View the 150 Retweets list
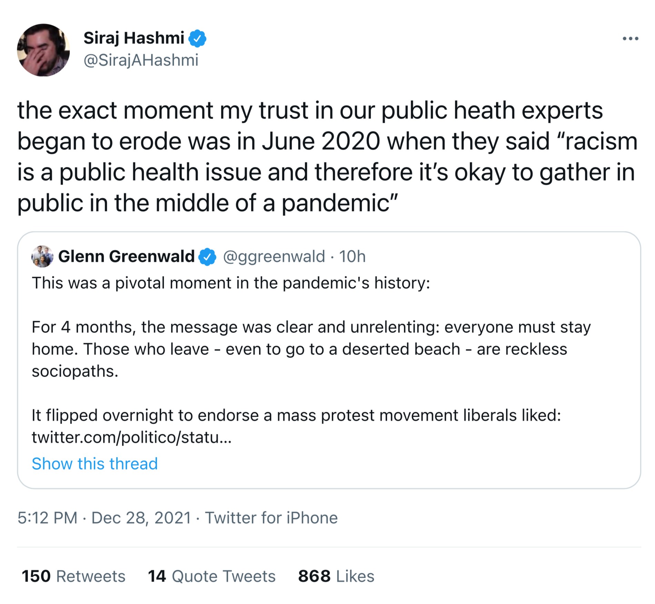 (73, 576)
